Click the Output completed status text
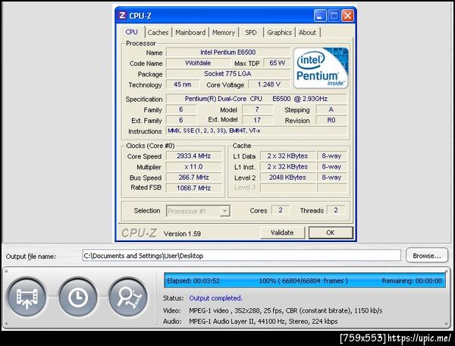The width and height of the screenshot is (455, 346). (215, 298)
